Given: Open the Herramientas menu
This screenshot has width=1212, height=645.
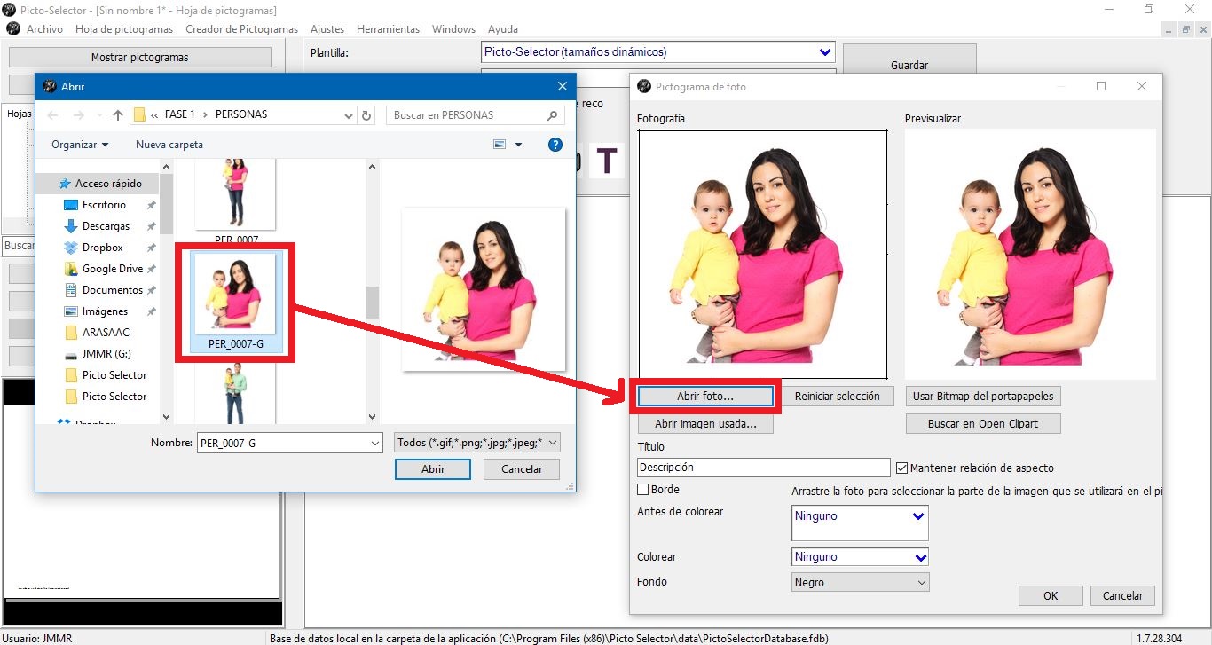Looking at the screenshot, I should tap(388, 28).
